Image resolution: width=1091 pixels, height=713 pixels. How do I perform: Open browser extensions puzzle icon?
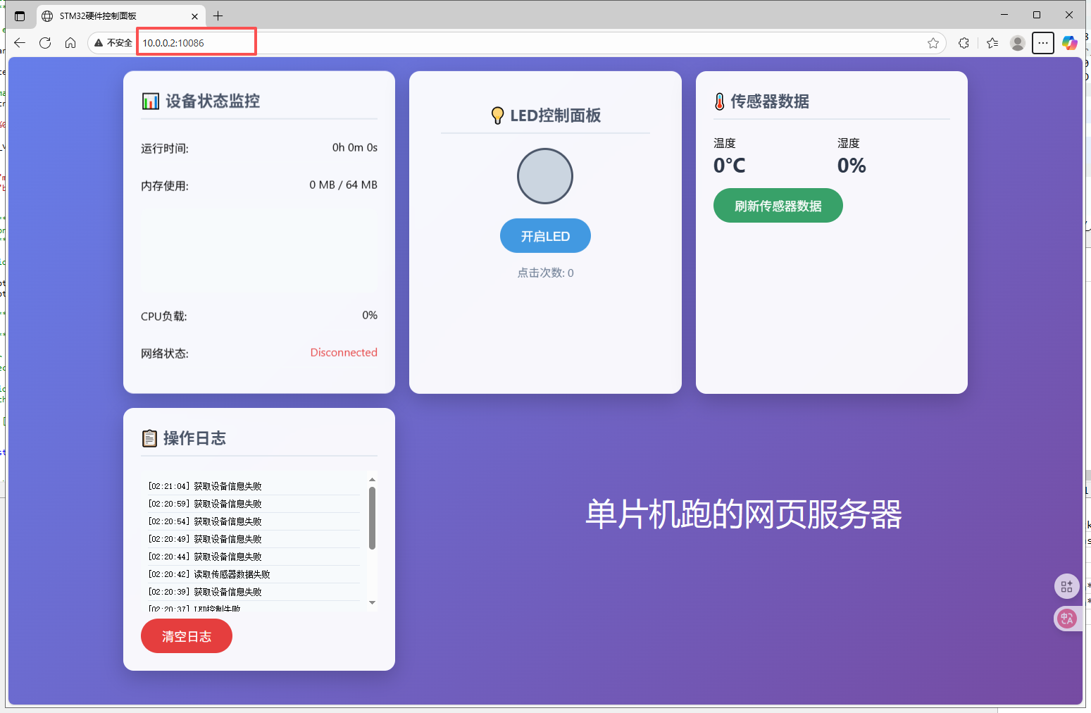(964, 43)
